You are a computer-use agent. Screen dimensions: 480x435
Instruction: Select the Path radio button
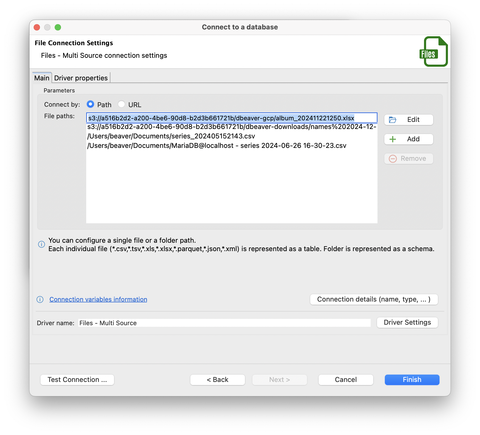pyautogui.click(x=90, y=104)
